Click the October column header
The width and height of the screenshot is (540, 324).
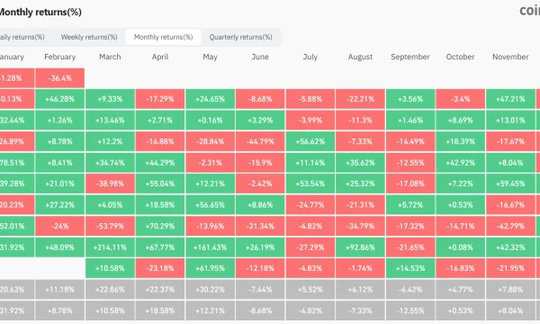click(460, 57)
